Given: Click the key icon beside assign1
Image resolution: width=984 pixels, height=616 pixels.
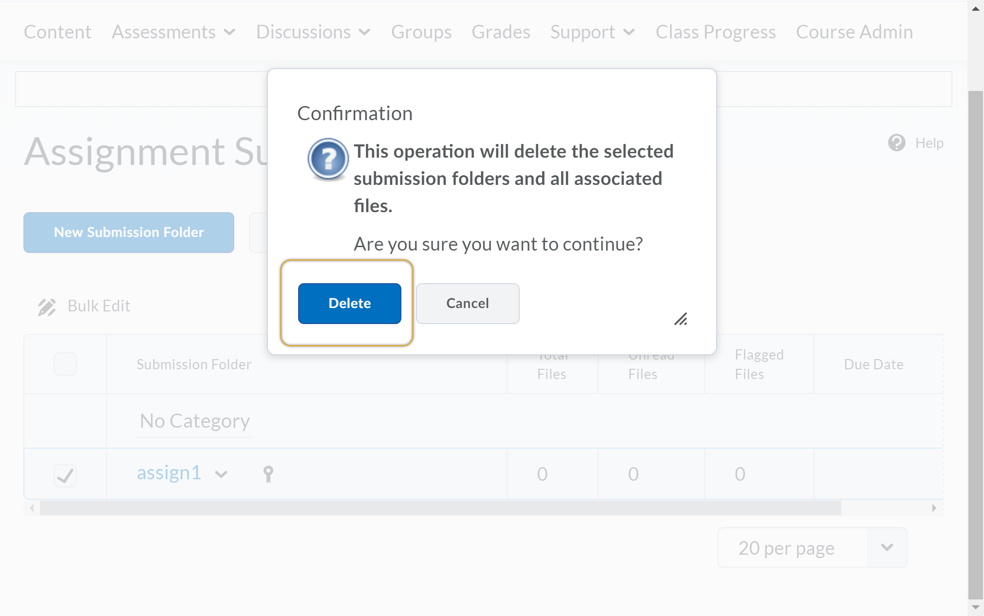Looking at the screenshot, I should click(268, 473).
